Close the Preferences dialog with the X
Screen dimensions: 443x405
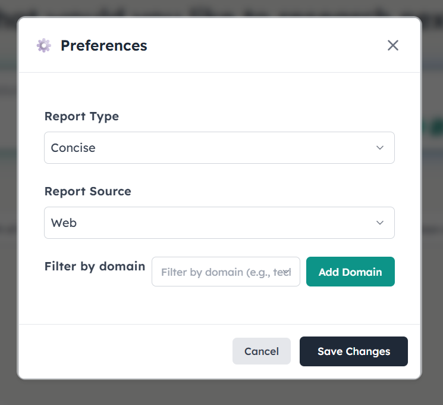[393, 45]
